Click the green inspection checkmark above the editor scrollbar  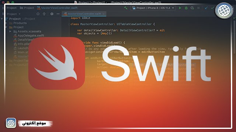(x=234, y=18)
